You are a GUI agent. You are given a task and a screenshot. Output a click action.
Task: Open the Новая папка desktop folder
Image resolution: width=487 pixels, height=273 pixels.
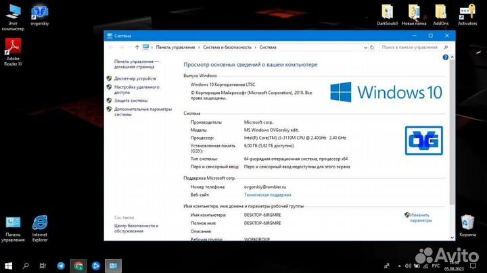pos(414,15)
